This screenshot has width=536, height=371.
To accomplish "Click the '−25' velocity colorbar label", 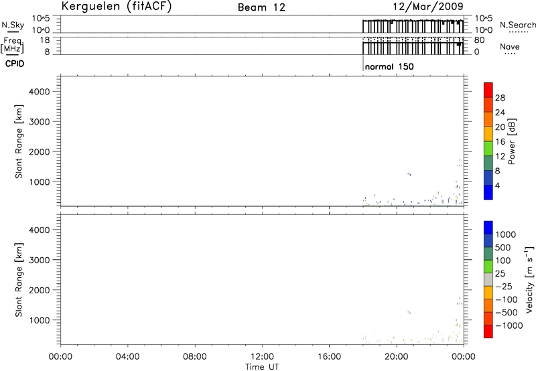I will point(504,287).
